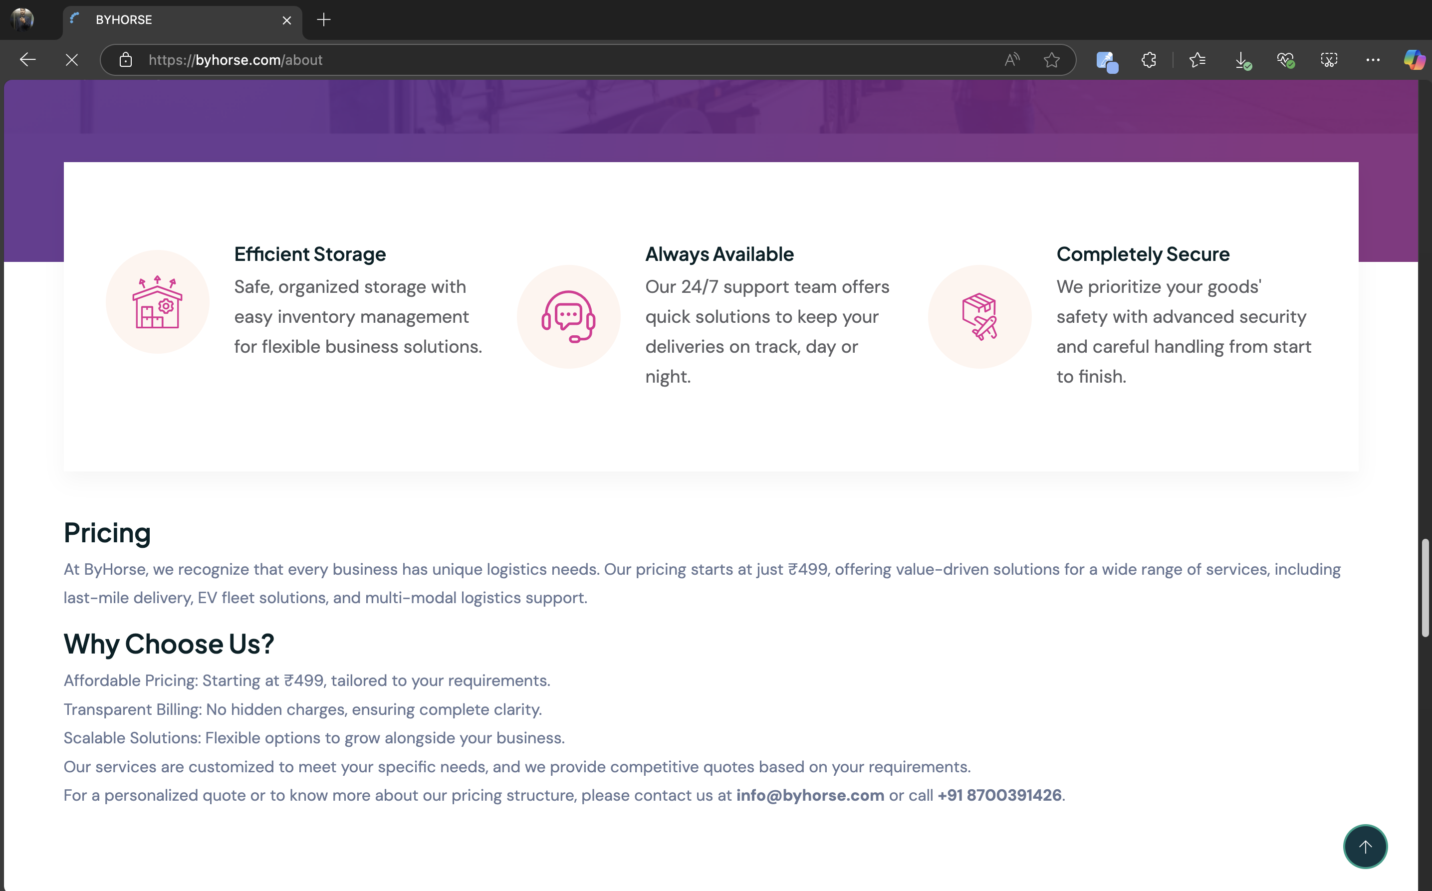Open the Favorites list icon
1432x891 pixels.
click(1197, 59)
